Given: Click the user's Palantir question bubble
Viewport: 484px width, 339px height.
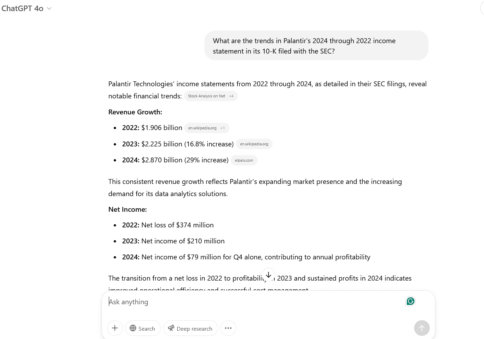Looking at the screenshot, I should pos(316,46).
